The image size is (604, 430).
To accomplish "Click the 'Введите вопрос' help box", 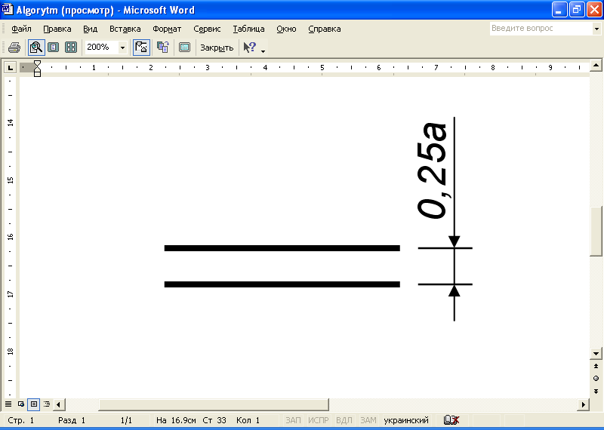I will (541, 28).
